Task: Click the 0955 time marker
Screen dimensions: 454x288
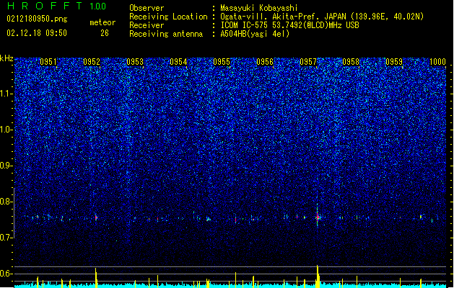Action: (x=222, y=62)
